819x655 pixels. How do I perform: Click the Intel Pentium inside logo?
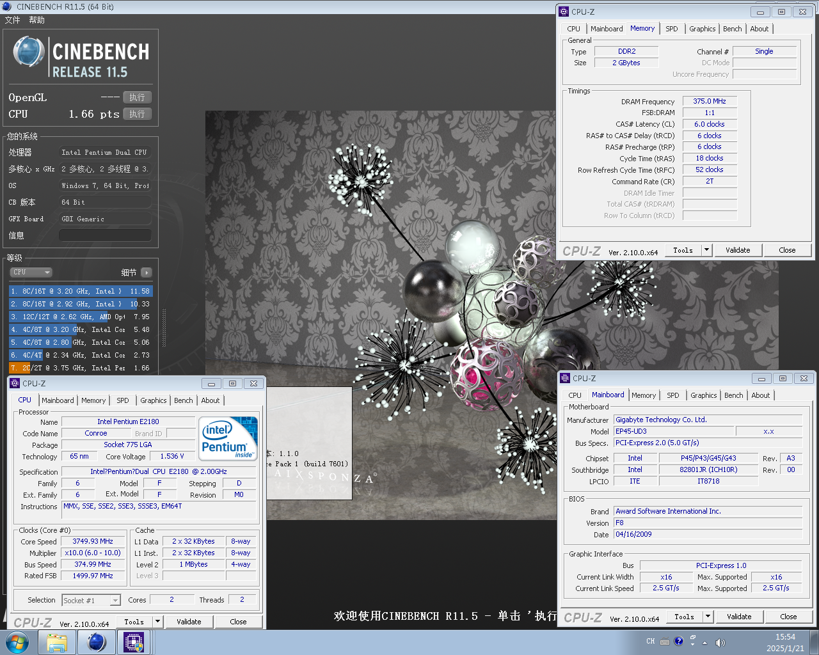[x=228, y=438]
